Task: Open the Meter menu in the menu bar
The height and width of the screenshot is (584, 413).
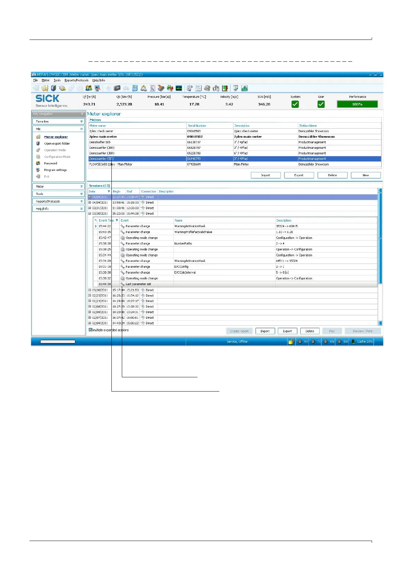Action: click(x=45, y=80)
